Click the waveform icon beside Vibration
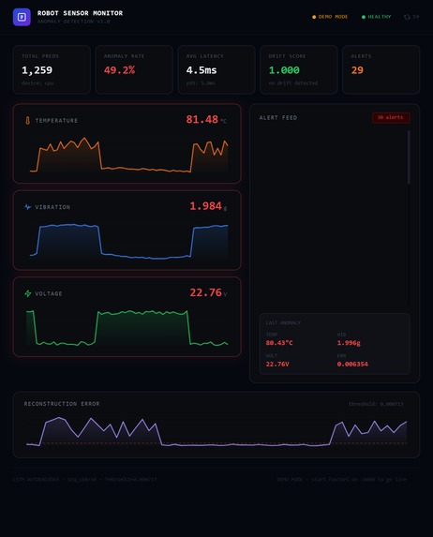 [x=28, y=207]
